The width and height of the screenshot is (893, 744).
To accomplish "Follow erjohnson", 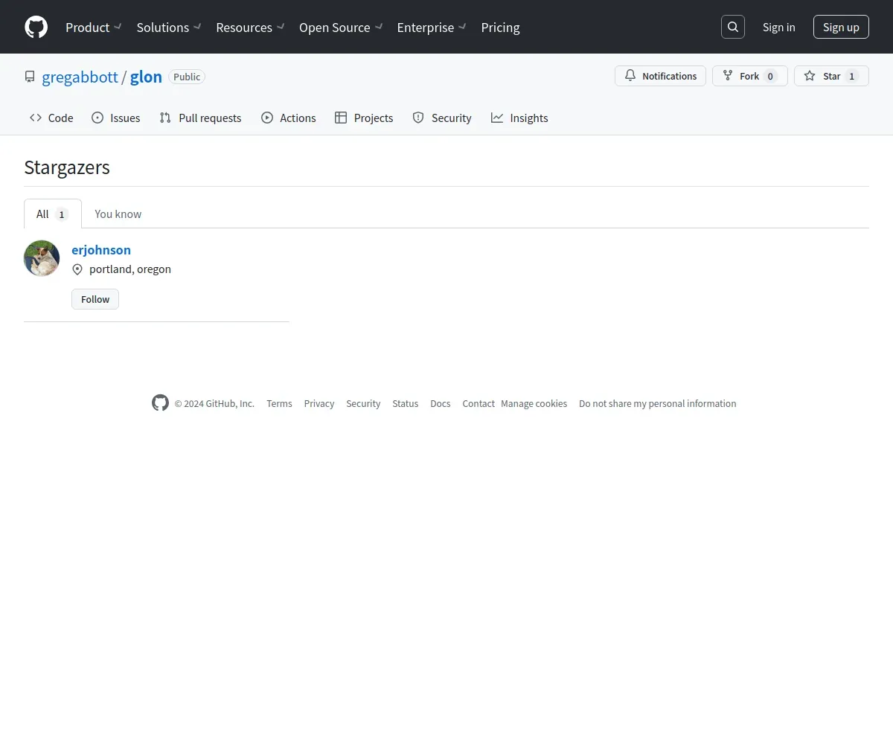I will click(95, 299).
